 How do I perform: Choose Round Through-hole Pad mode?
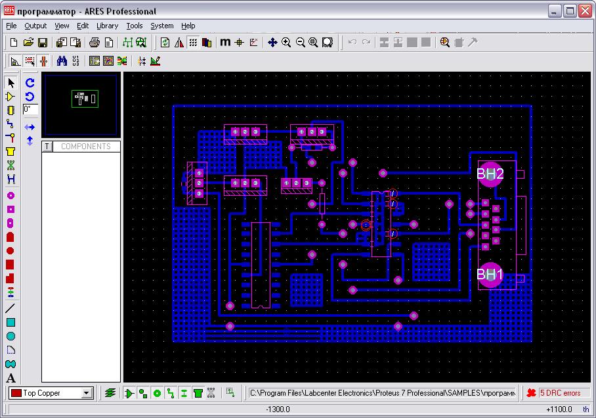click(x=11, y=196)
